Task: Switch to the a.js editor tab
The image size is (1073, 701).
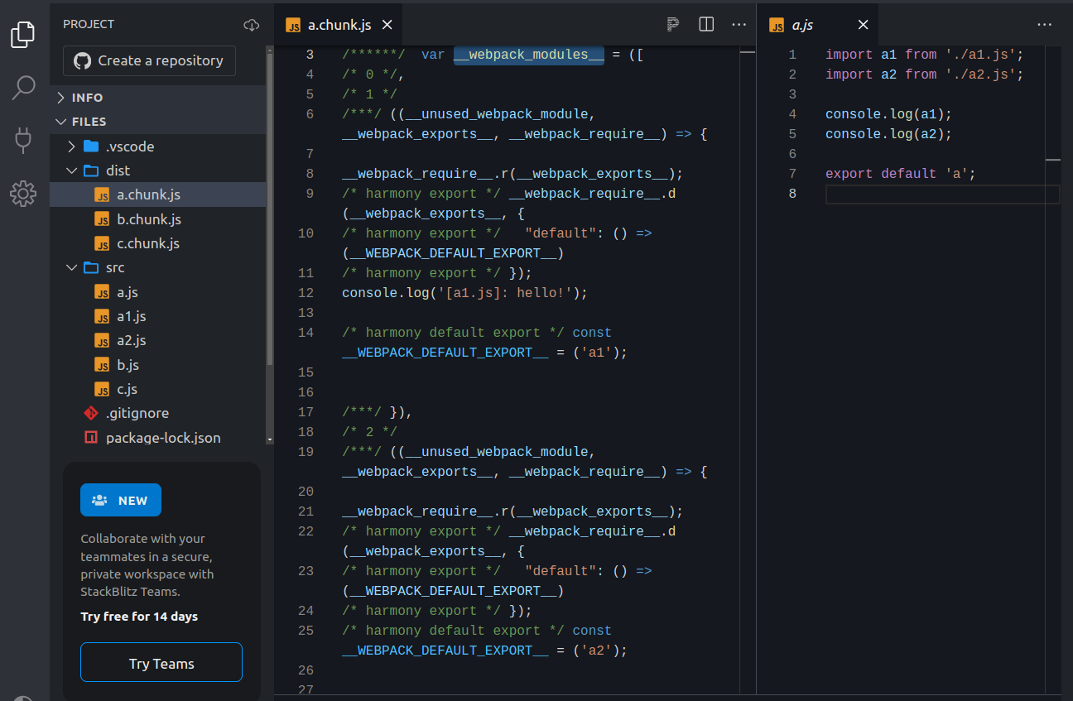Action: (x=802, y=25)
